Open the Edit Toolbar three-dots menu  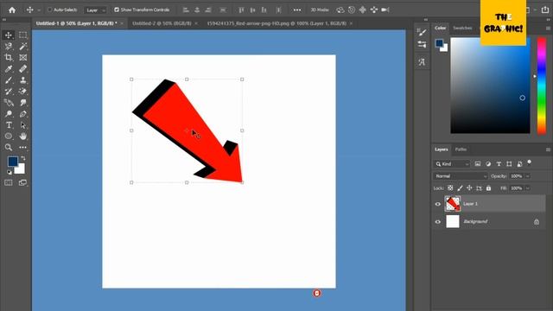click(x=23, y=148)
